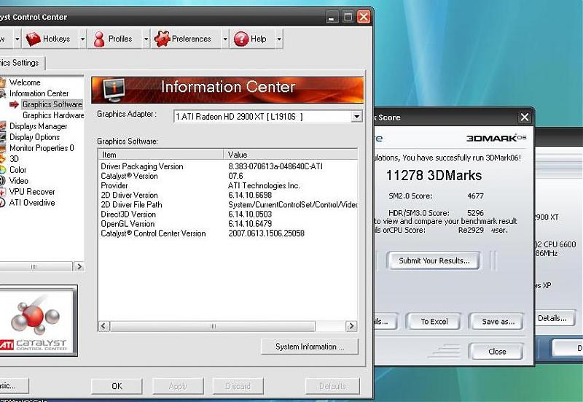Click the icon beside VPU Recover
The height and width of the screenshot is (402, 583).
[x=2, y=192]
